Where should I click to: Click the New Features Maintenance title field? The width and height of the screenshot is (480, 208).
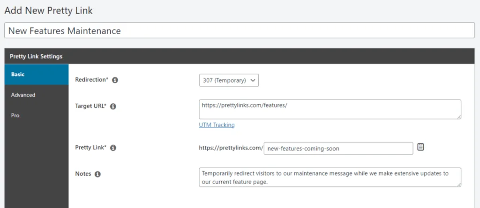click(x=239, y=31)
